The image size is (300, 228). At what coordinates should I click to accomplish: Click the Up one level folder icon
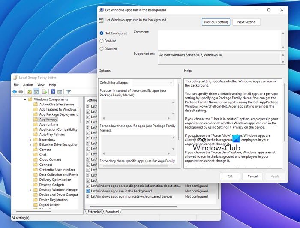click(x=30, y=92)
